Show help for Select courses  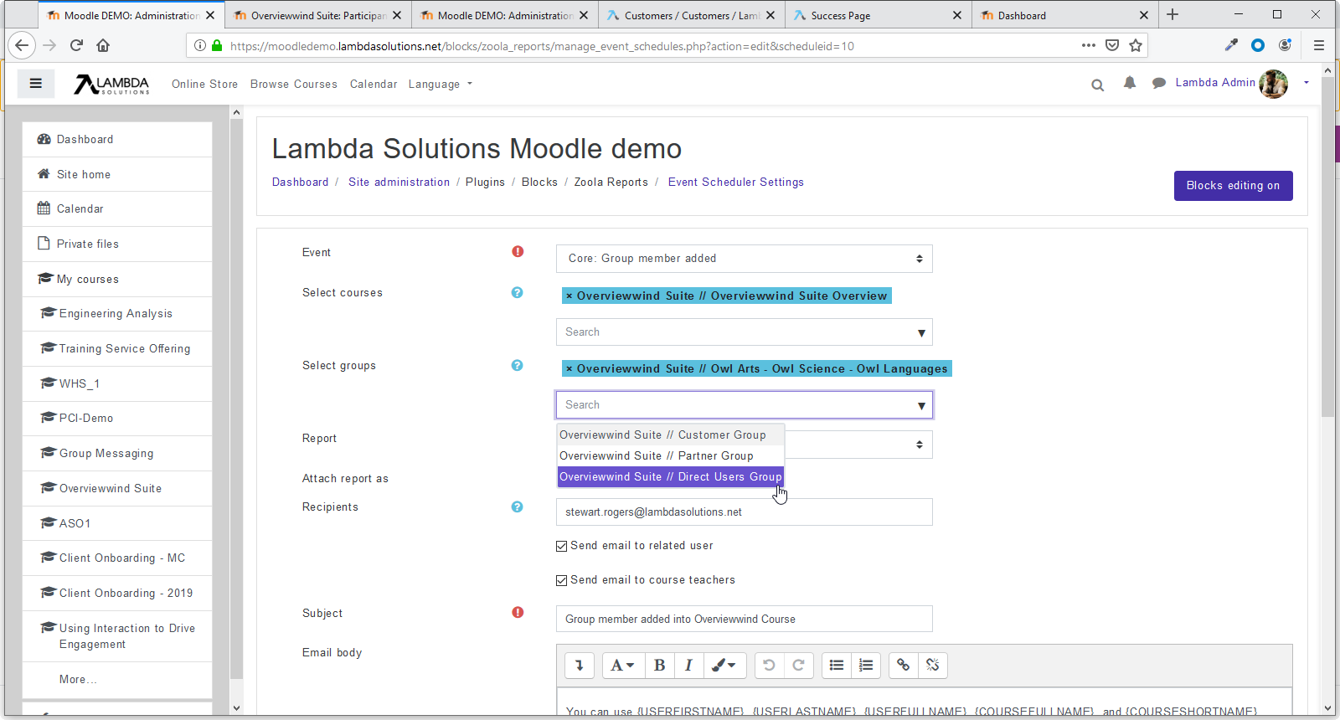[518, 292]
